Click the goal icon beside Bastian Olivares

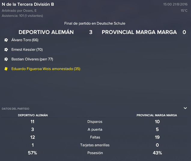[6, 59]
